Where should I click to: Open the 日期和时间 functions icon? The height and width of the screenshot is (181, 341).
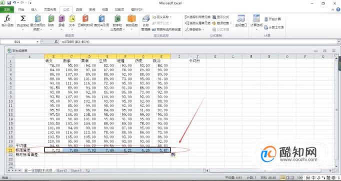pyautogui.click(x=85, y=21)
